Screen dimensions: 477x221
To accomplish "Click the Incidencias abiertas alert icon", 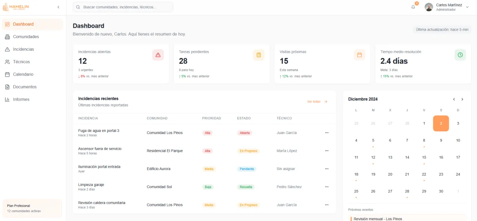I will coord(158,55).
